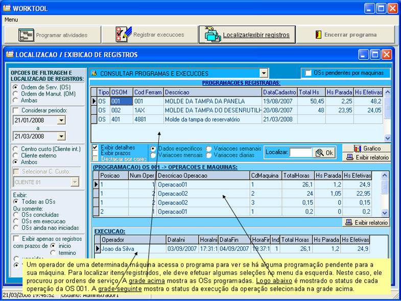
Task: Select Todas as OSs radio
Action: click(x=16, y=201)
